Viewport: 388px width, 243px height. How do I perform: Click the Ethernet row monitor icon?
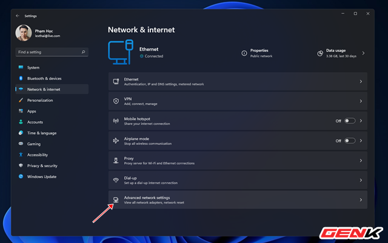pyautogui.click(x=116, y=81)
